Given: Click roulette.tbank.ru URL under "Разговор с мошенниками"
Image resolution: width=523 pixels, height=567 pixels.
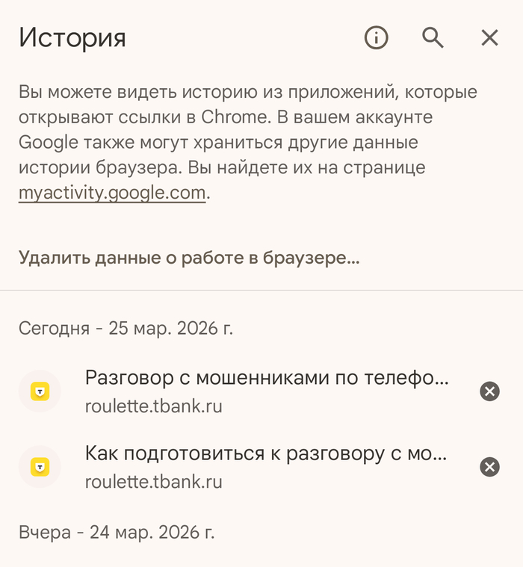Looking at the screenshot, I should [x=153, y=406].
